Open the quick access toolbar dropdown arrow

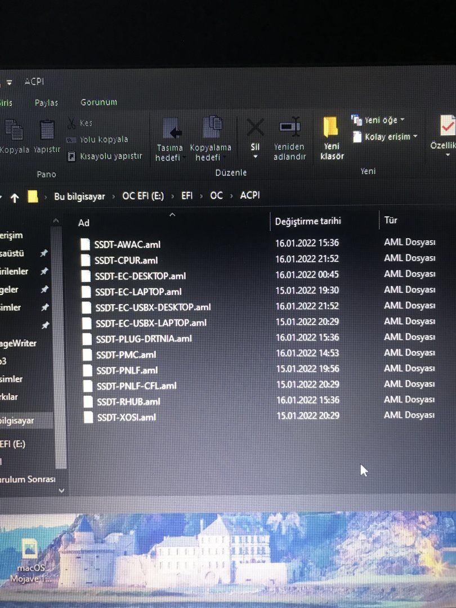(x=10, y=83)
